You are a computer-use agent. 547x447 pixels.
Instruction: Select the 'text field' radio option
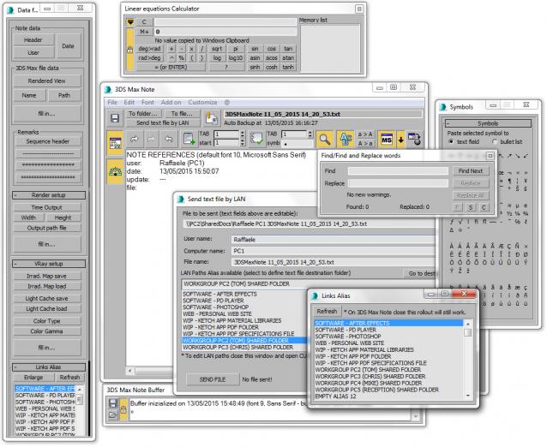pyautogui.click(x=452, y=141)
